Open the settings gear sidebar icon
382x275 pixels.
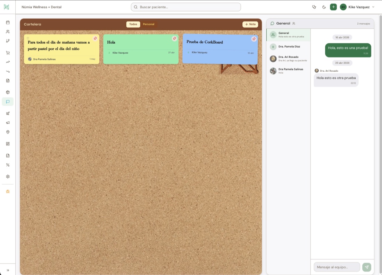point(8,177)
